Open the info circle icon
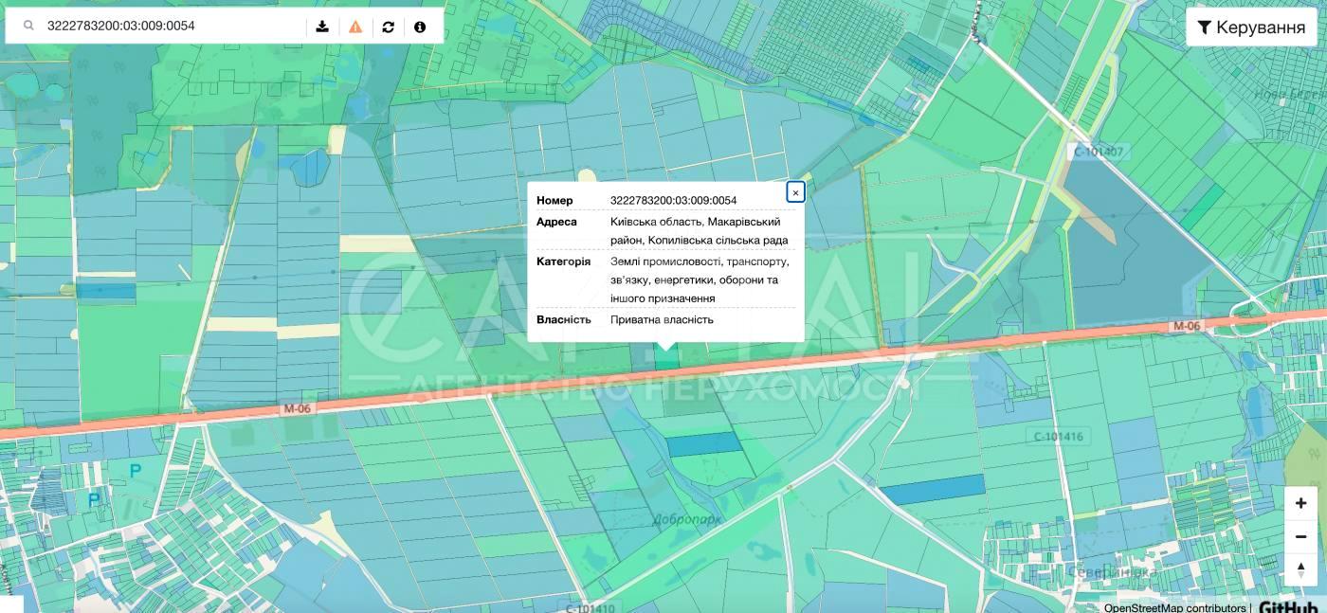Image resolution: width=1327 pixels, height=613 pixels. pyautogui.click(x=420, y=27)
